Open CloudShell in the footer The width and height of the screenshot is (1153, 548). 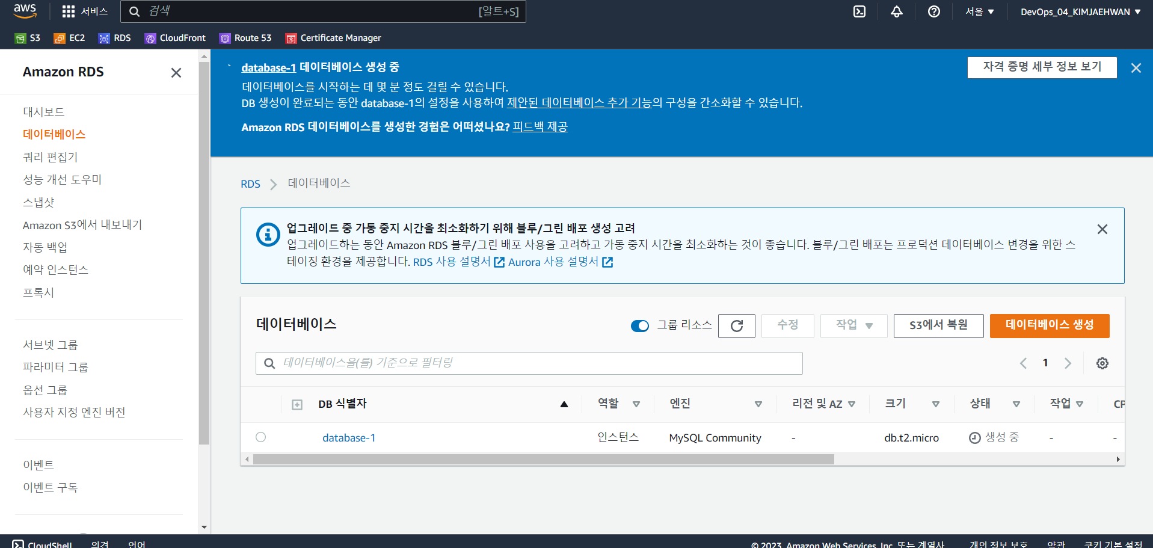pos(42,544)
